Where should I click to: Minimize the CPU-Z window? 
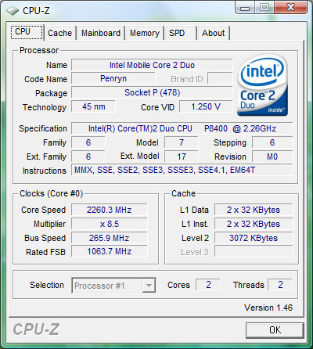[x=245, y=8]
